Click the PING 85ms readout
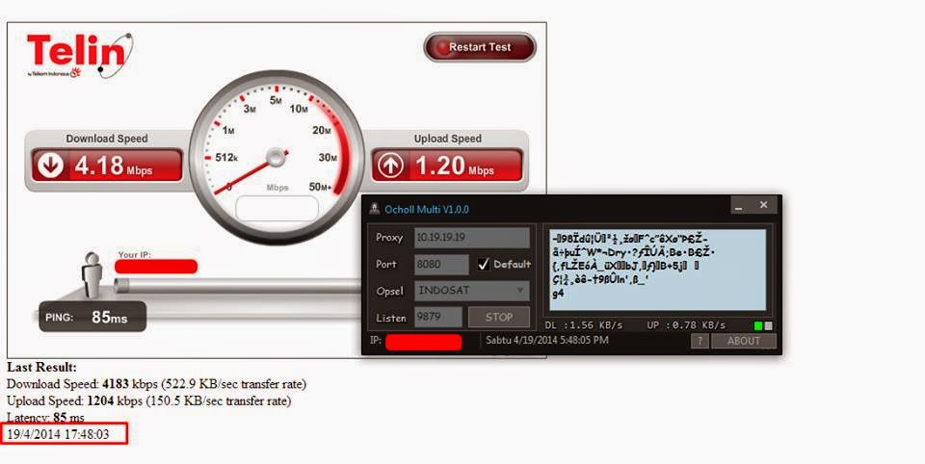 click(x=92, y=317)
